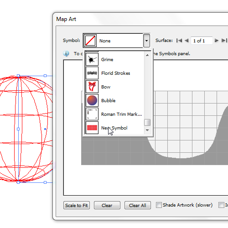Viewport: 228px width, 228px height.
Task: Choose the Bow symbol thumbnail
Action: click(92, 87)
